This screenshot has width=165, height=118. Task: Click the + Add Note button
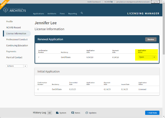coord(152,113)
